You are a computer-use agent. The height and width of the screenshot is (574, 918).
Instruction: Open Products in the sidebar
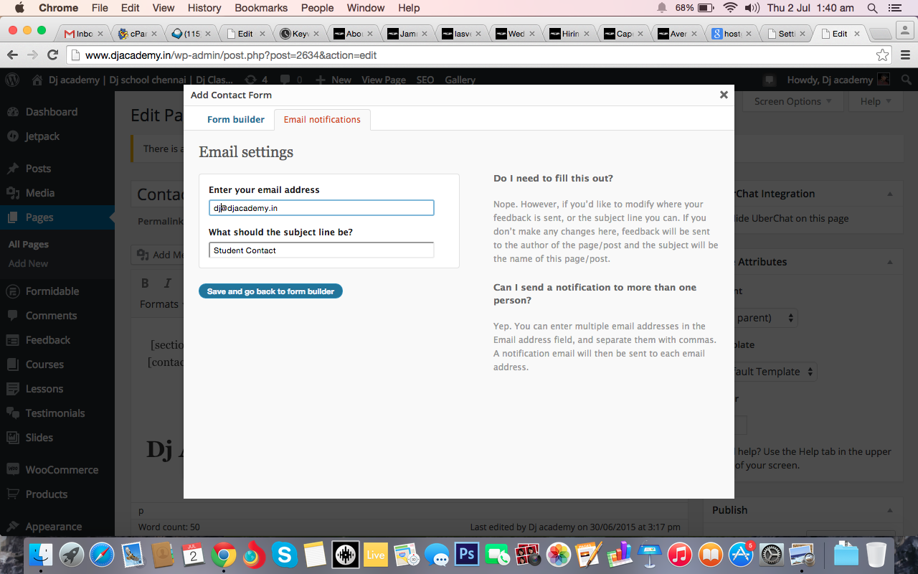47,494
